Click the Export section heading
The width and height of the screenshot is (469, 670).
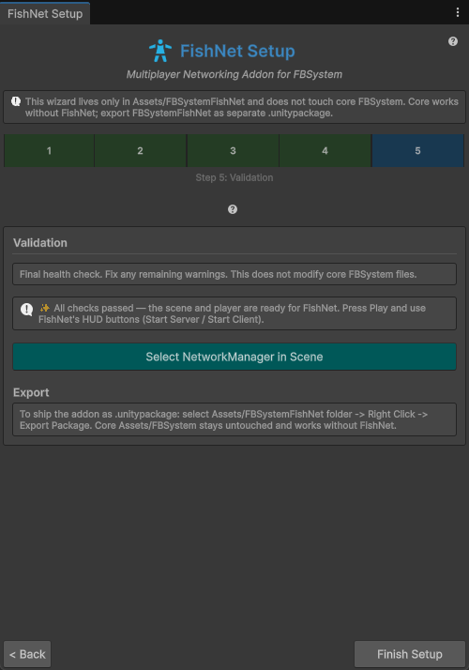[31, 392]
